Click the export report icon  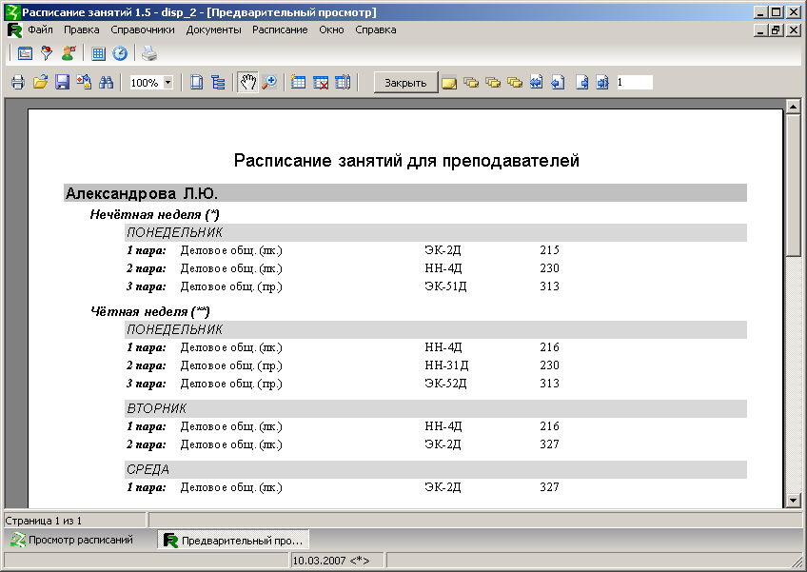click(84, 83)
